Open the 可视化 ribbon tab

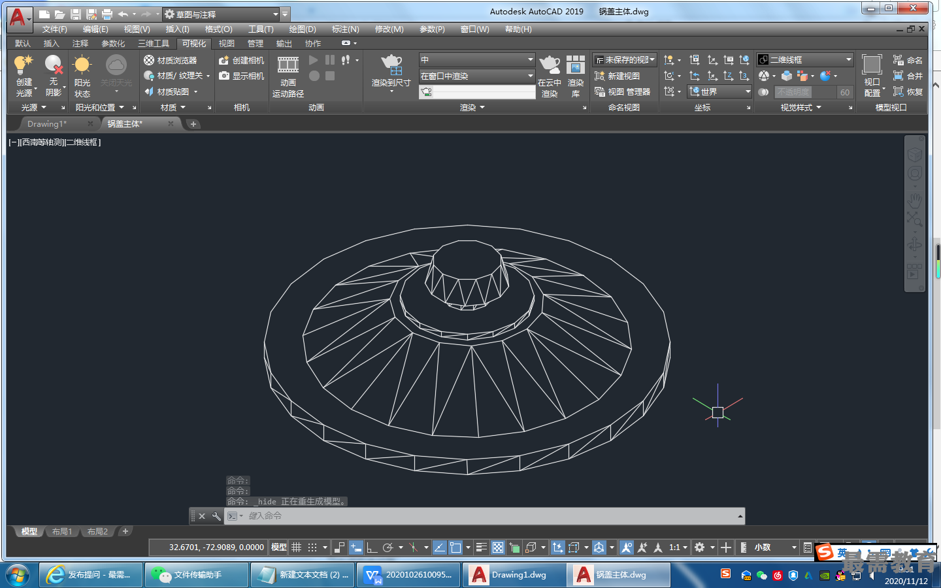coord(194,43)
